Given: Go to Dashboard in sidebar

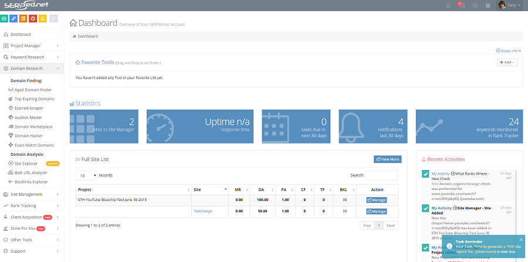Looking at the screenshot, I should coord(32,35).
